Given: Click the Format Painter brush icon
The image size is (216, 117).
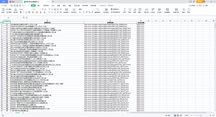Looking at the screenshot, I should coord(15,9).
